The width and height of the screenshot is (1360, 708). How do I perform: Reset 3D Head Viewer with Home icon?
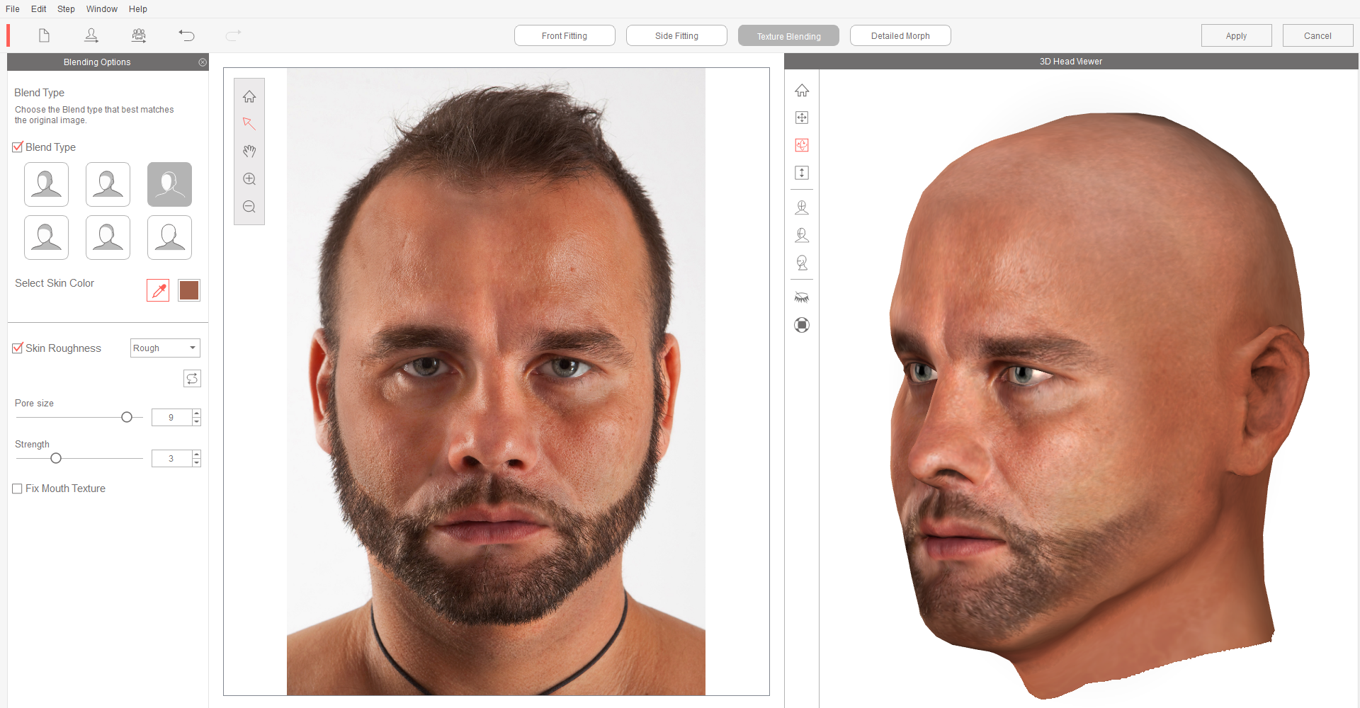tap(802, 90)
